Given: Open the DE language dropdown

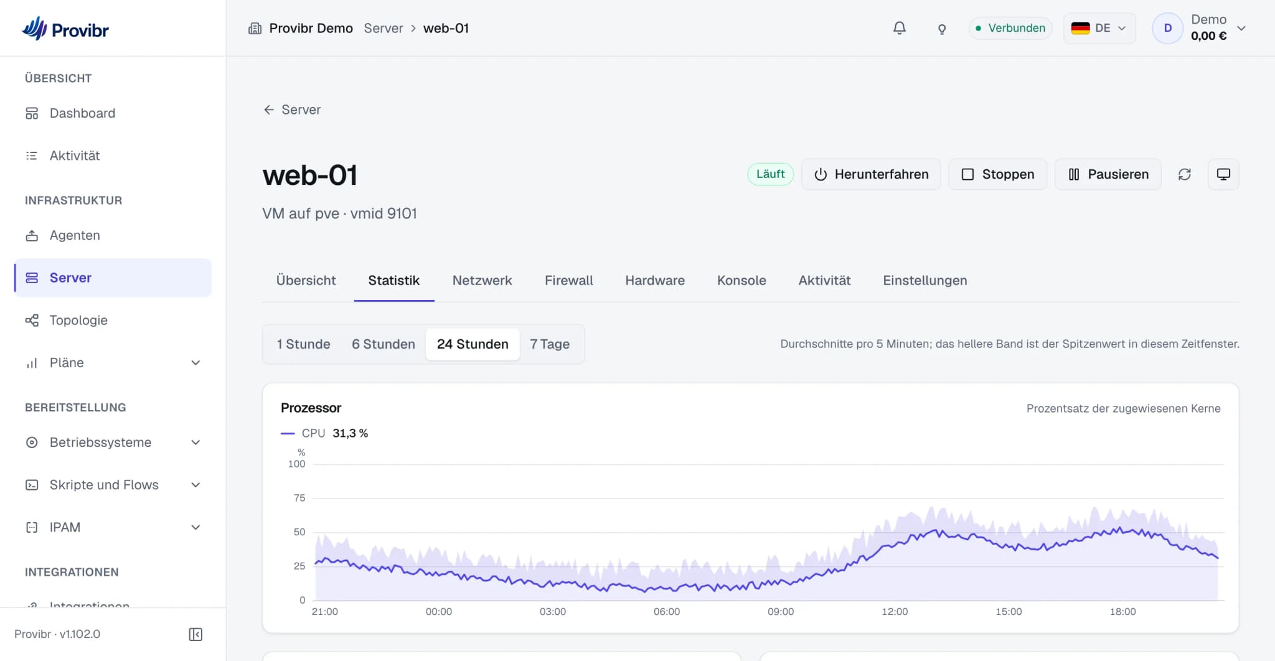Looking at the screenshot, I should 1099,28.
